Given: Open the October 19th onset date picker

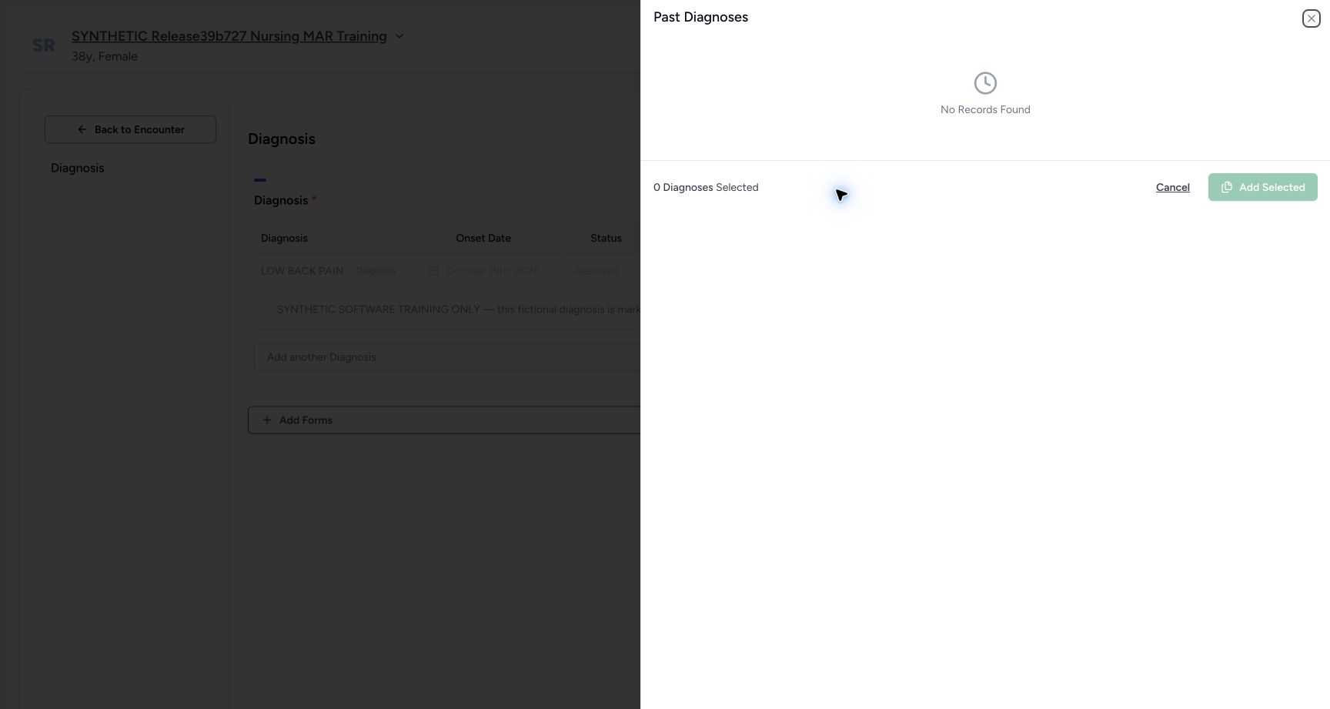Looking at the screenshot, I should [483, 271].
